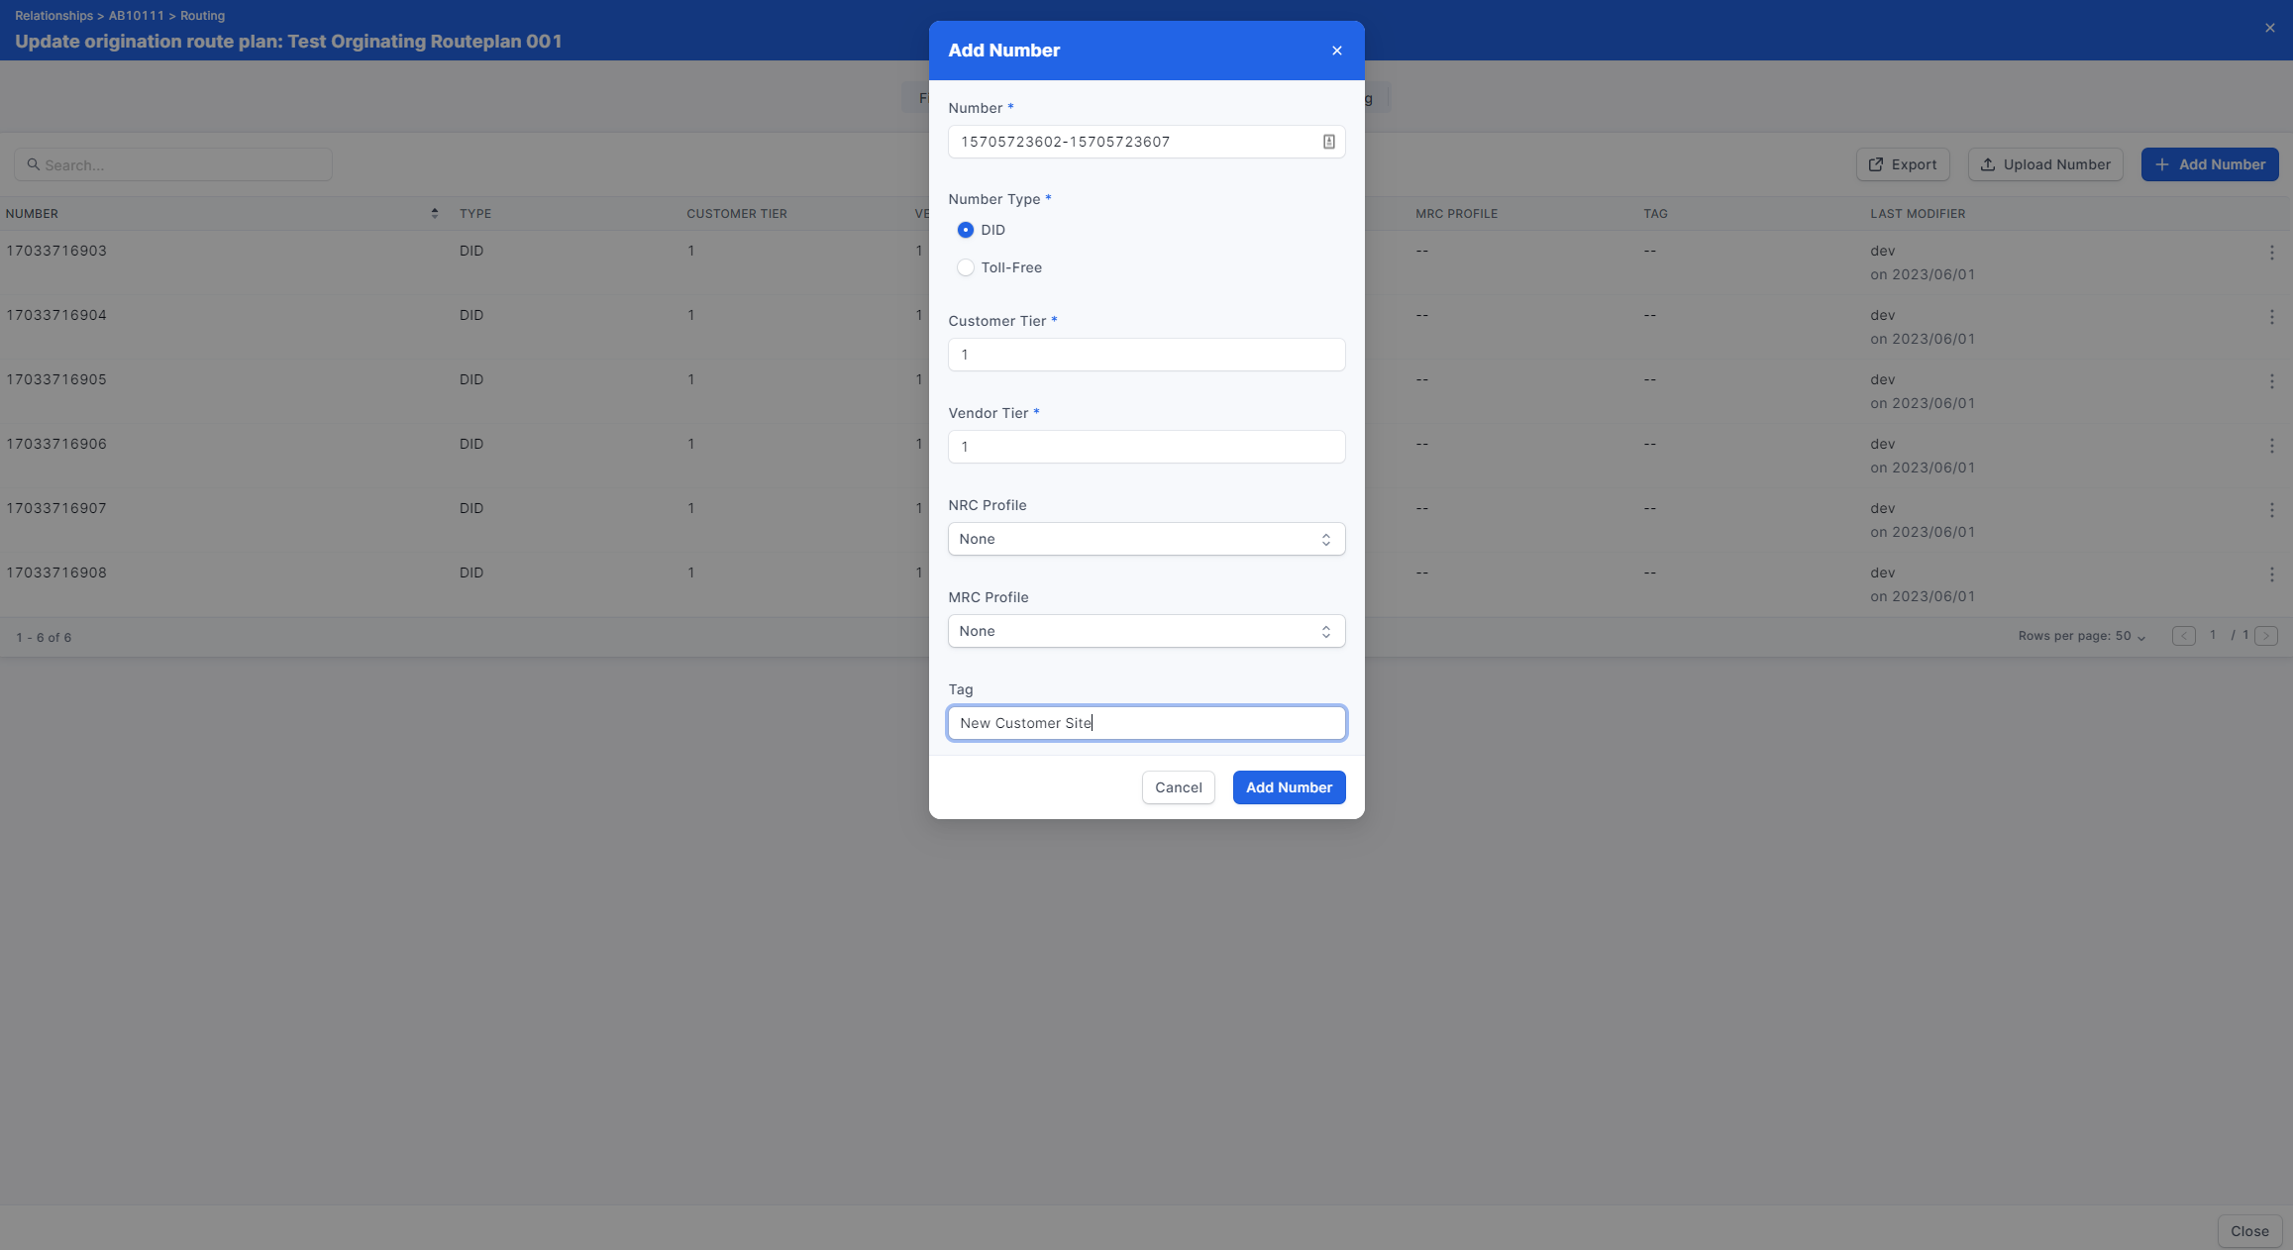Viewport: 2293px width, 1250px height.
Task: Expand the MRC Profile dropdown
Action: (1146, 631)
